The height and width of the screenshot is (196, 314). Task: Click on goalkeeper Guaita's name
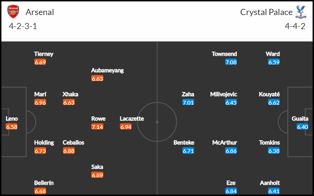click(300, 119)
